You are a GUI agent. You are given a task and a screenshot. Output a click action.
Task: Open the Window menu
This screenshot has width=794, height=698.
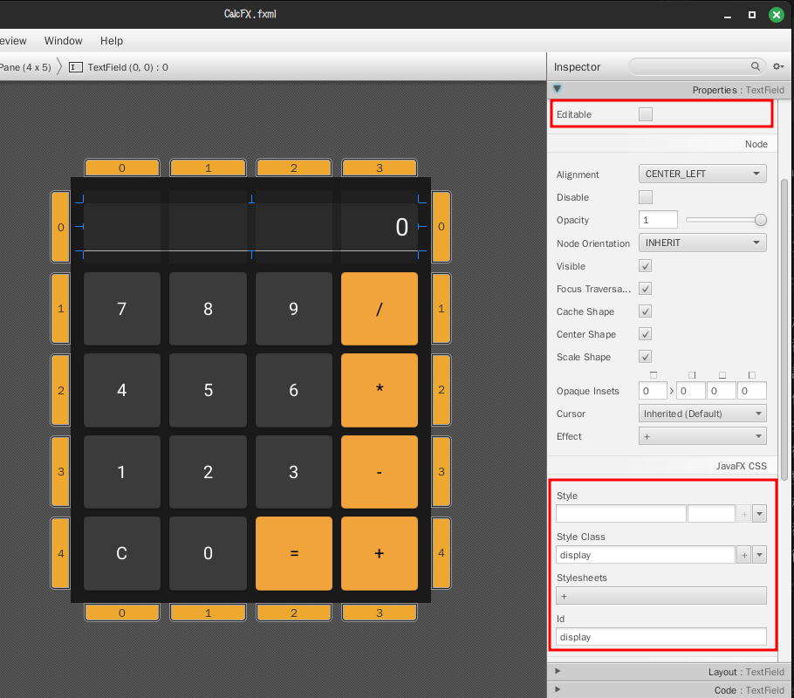(64, 40)
